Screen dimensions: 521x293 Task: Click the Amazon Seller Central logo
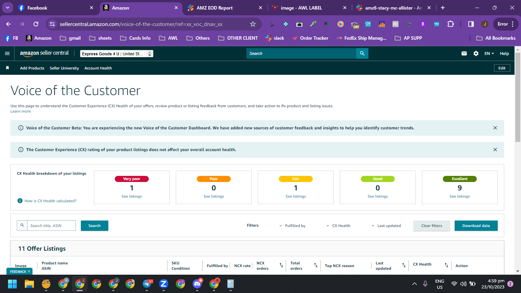click(44, 53)
